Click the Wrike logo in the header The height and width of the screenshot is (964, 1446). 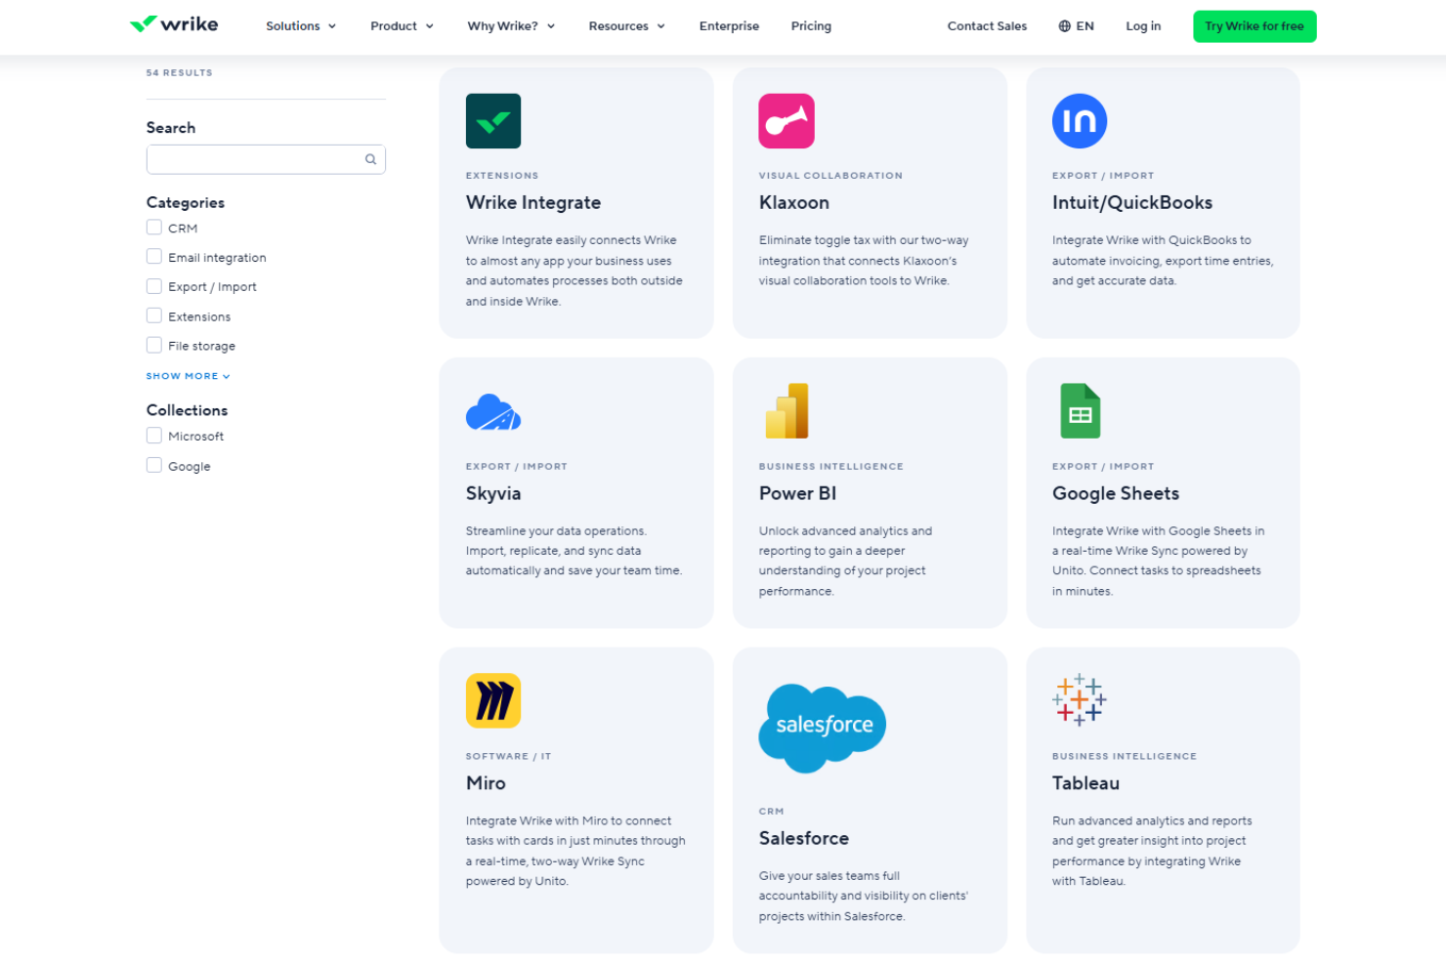pos(174,24)
